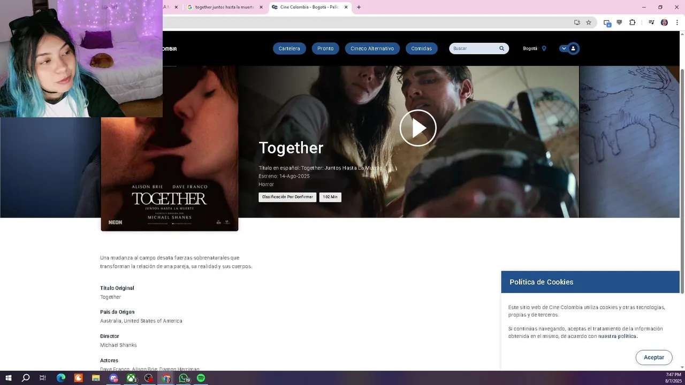Click the screen extension icon with blue badge

(607, 23)
